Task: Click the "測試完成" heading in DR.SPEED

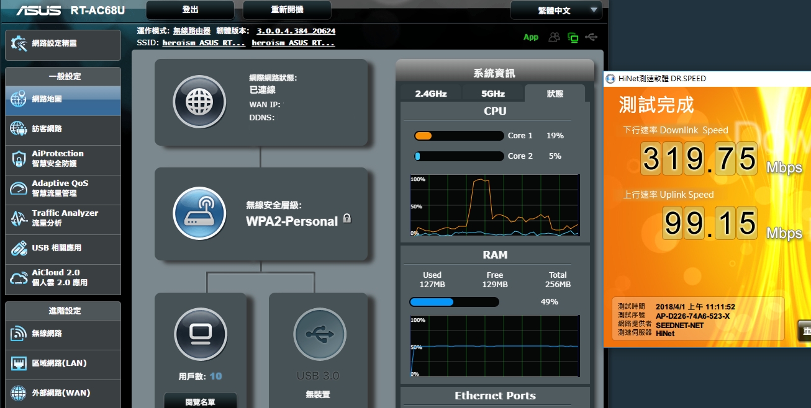Action: point(656,104)
